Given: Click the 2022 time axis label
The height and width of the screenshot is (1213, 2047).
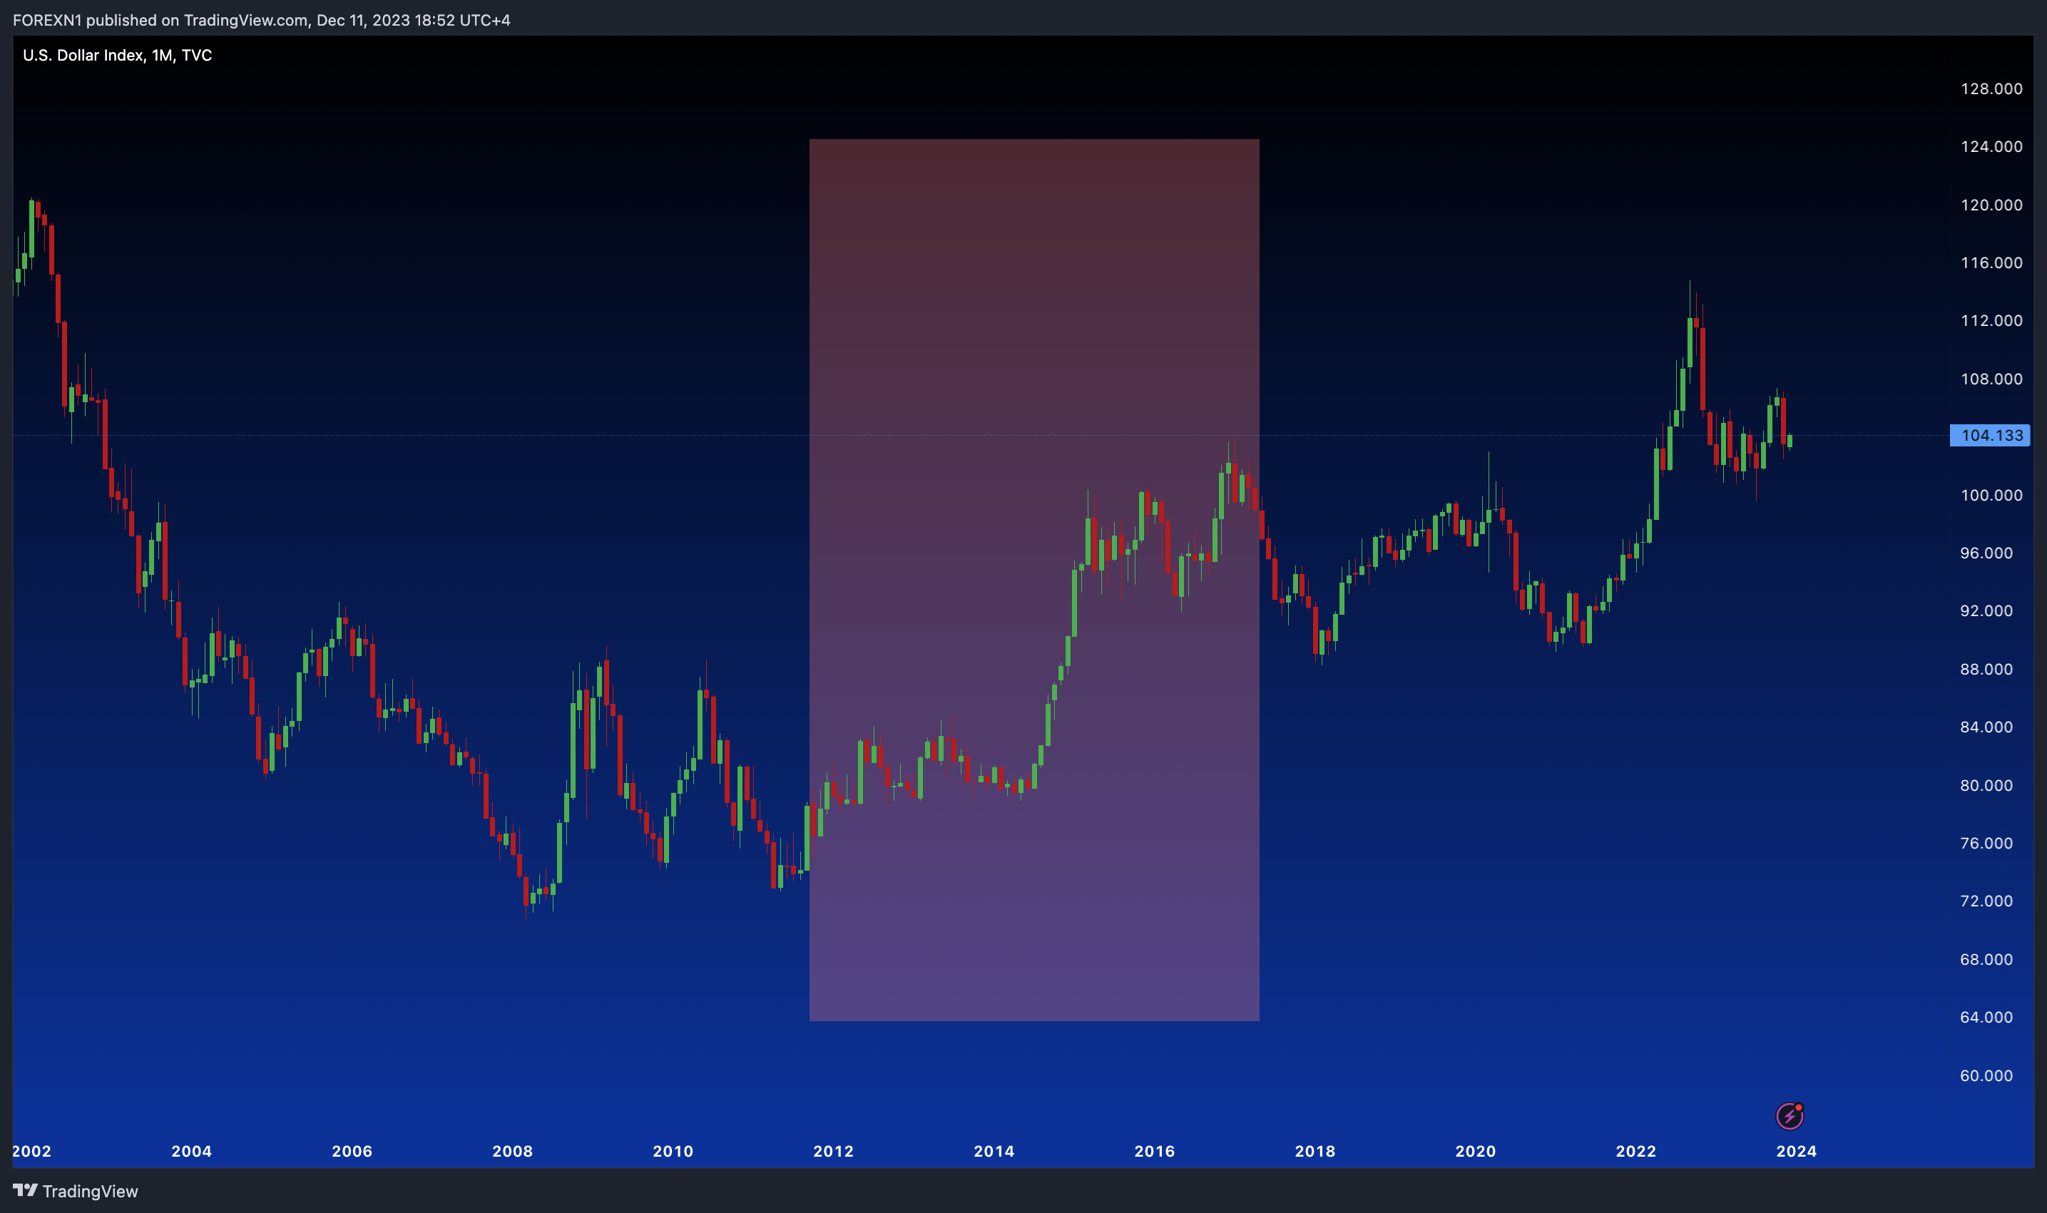Looking at the screenshot, I should click(1635, 1151).
